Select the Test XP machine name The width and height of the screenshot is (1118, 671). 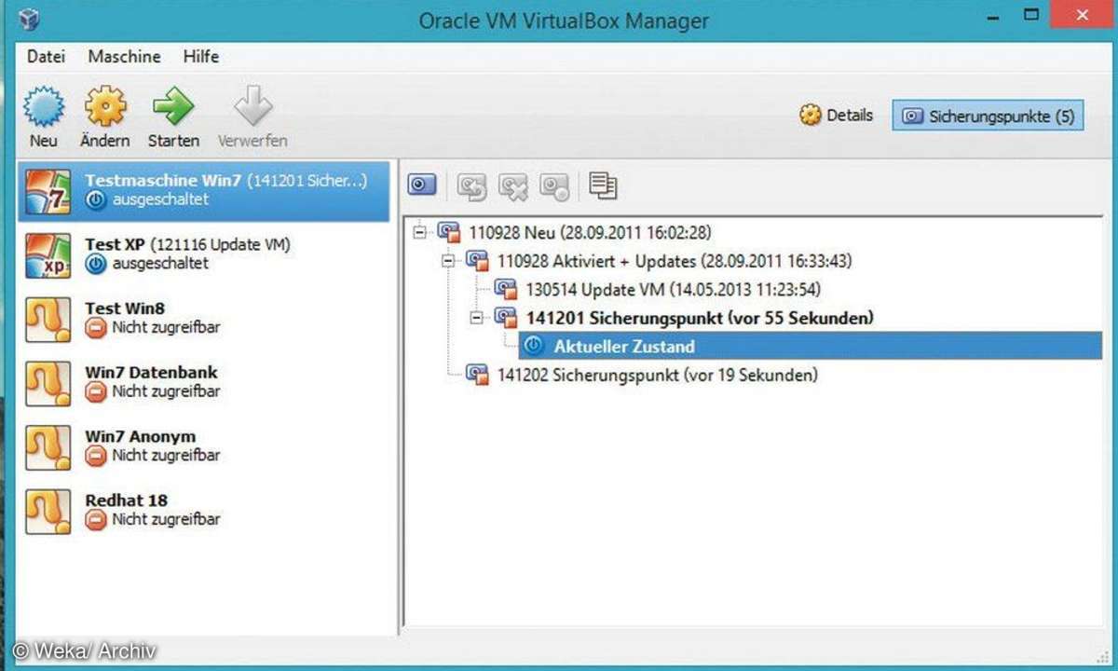pos(116,244)
